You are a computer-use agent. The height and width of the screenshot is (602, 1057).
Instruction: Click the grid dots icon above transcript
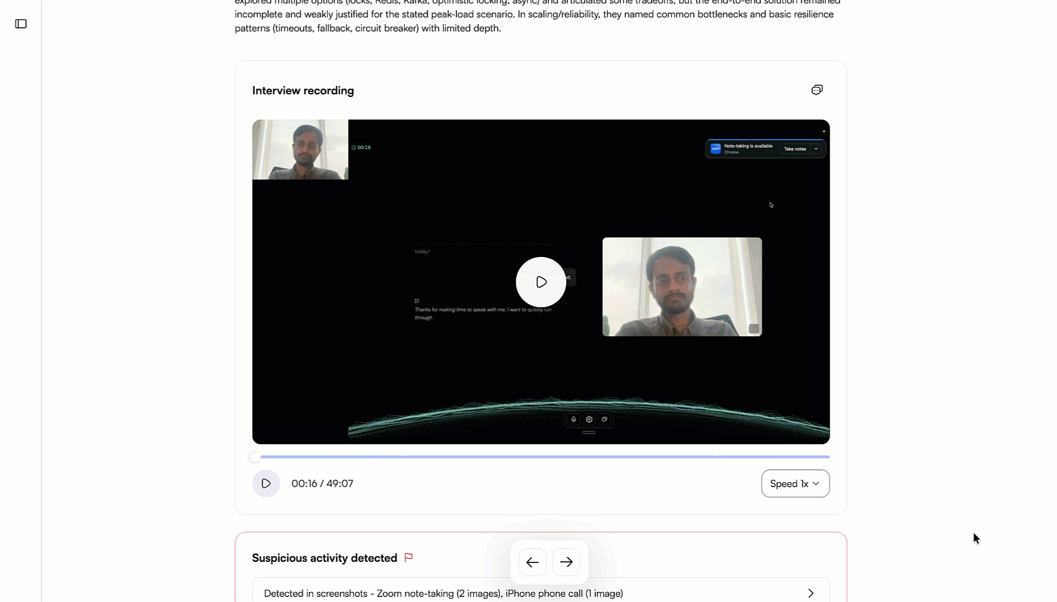pos(417,301)
